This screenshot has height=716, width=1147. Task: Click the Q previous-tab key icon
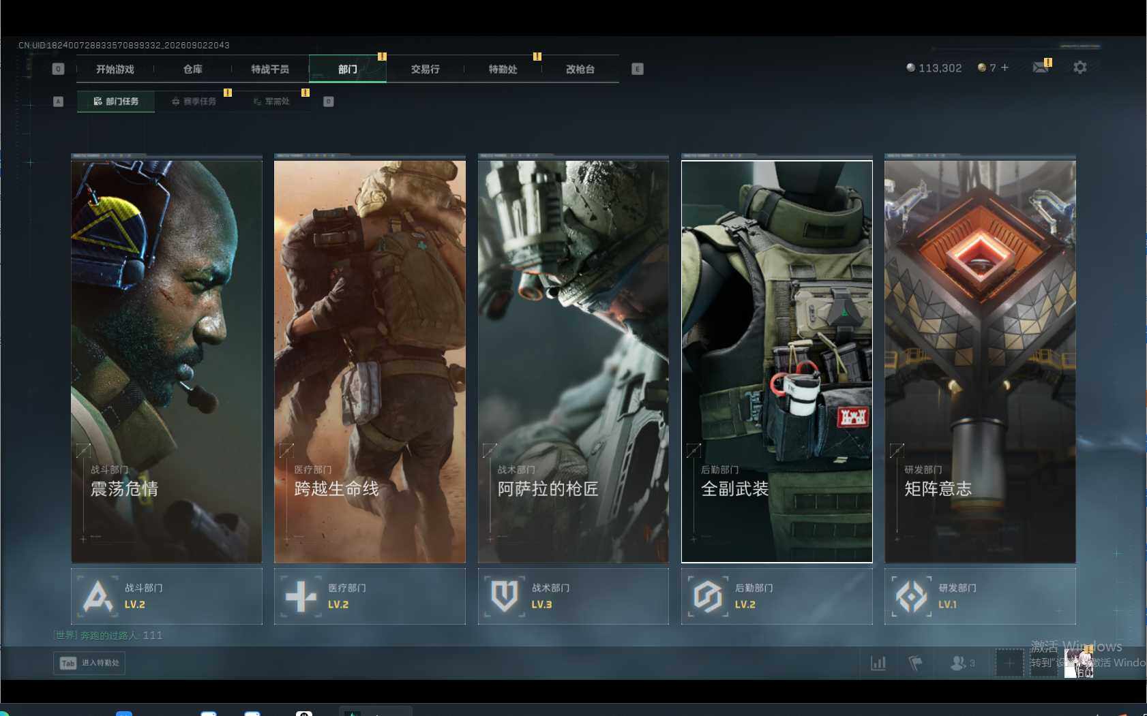coord(59,69)
